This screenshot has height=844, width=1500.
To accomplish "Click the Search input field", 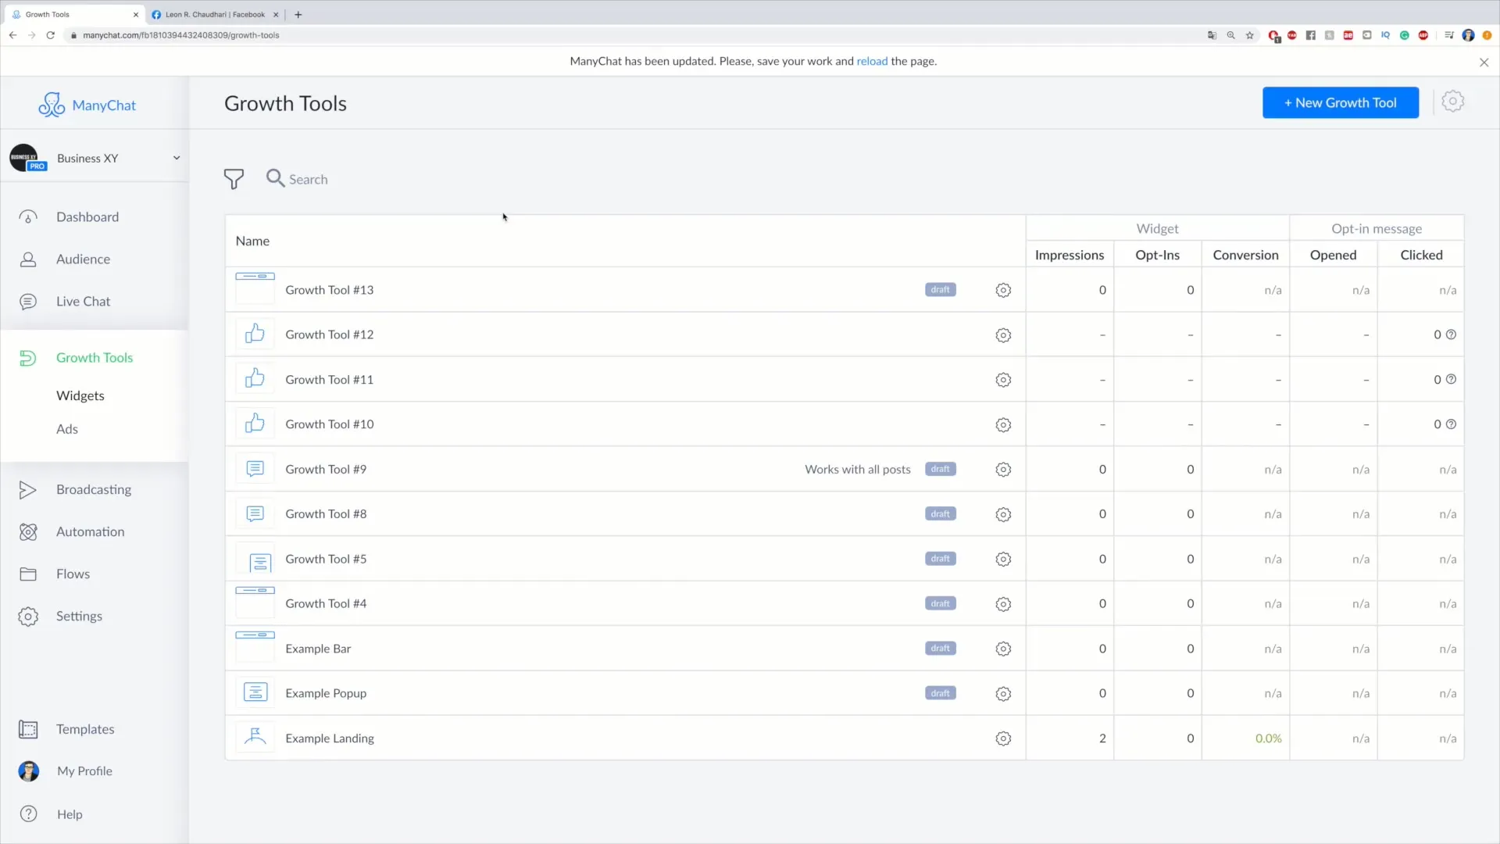I will (x=307, y=178).
